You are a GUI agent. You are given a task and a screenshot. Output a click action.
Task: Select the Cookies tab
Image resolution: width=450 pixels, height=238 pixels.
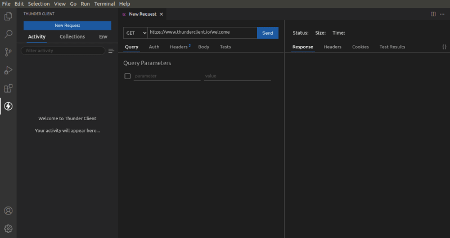361,47
